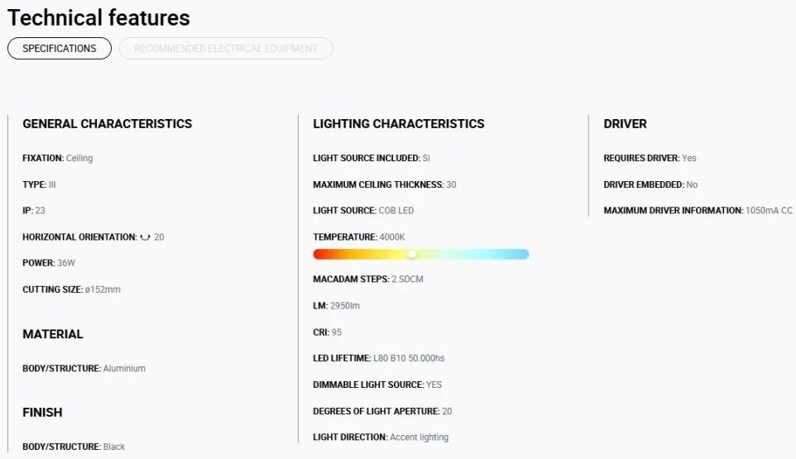This screenshot has width=796, height=459.
Task: Select the Temperature 4000K value
Action: click(x=392, y=237)
